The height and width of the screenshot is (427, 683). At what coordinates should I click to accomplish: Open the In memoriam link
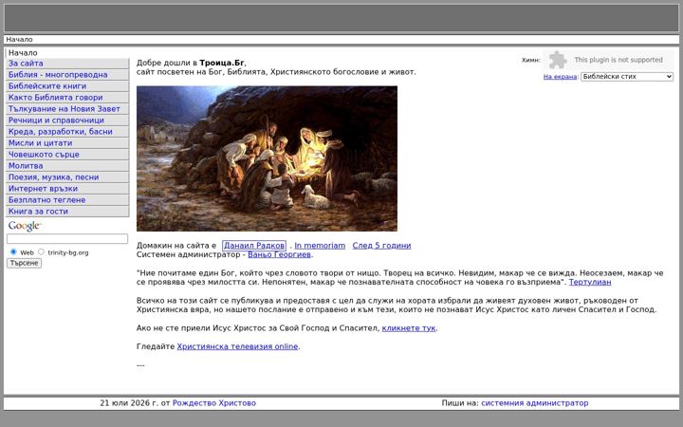320,246
